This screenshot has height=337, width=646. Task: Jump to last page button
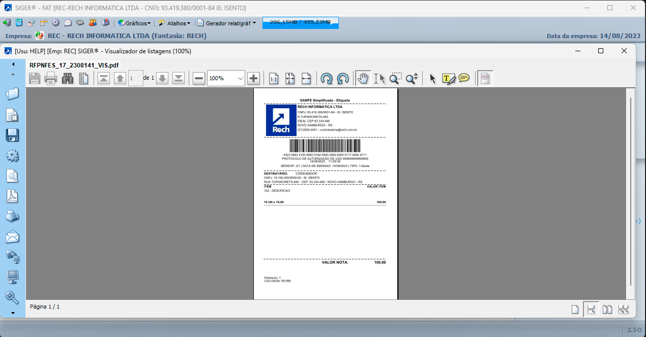[179, 78]
